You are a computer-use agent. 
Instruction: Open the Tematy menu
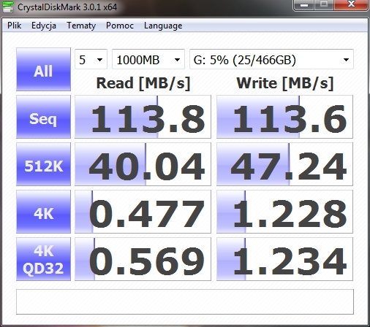click(x=81, y=26)
